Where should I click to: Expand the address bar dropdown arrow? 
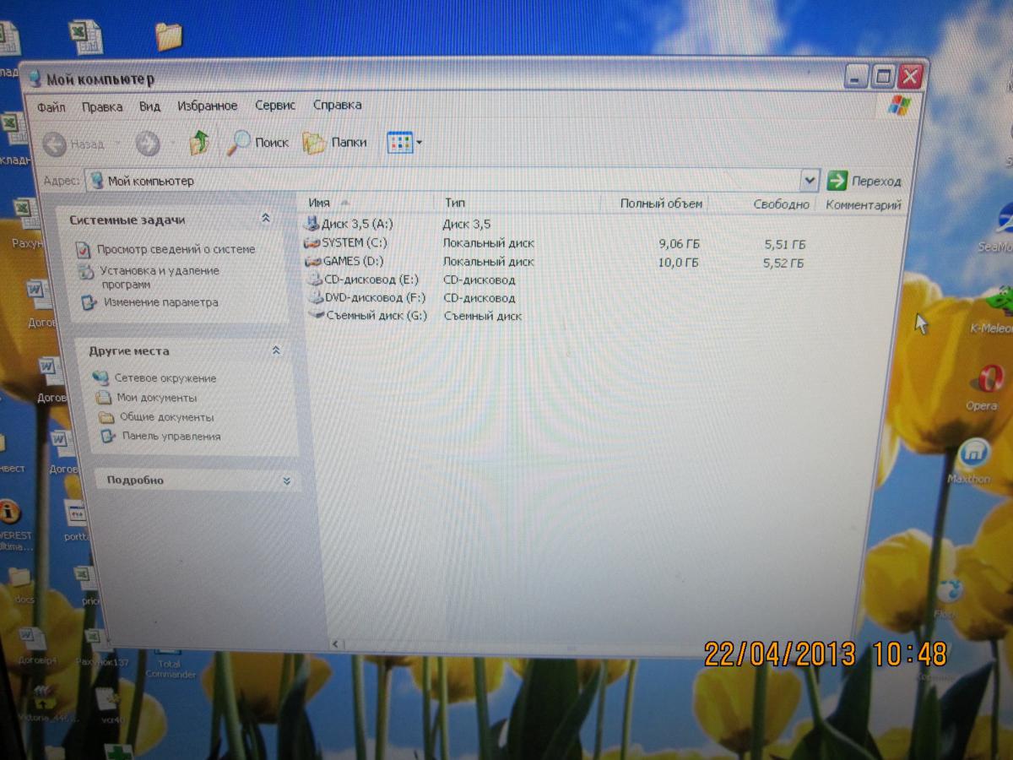(809, 181)
